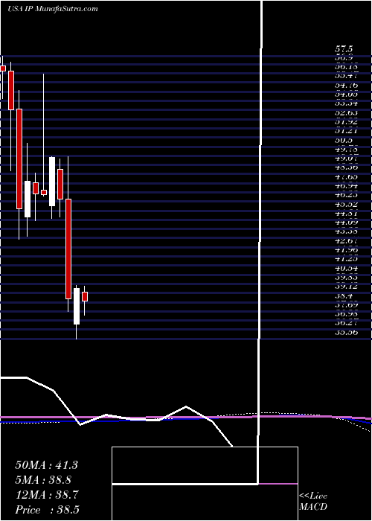Click the 50MA : 41.3 readout

point(46,465)
